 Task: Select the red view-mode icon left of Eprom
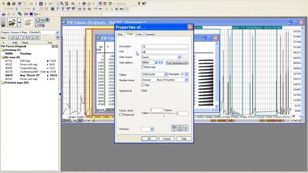click(105, 4)
